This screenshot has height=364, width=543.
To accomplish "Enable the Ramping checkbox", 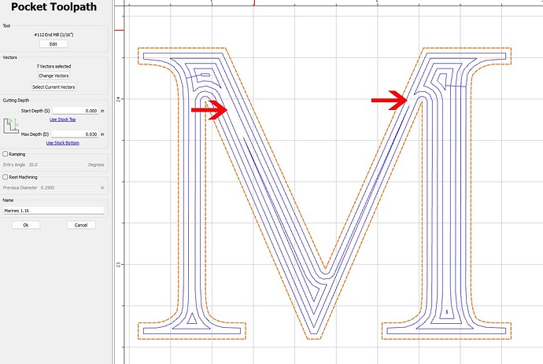I will click(x=6, y=154).
